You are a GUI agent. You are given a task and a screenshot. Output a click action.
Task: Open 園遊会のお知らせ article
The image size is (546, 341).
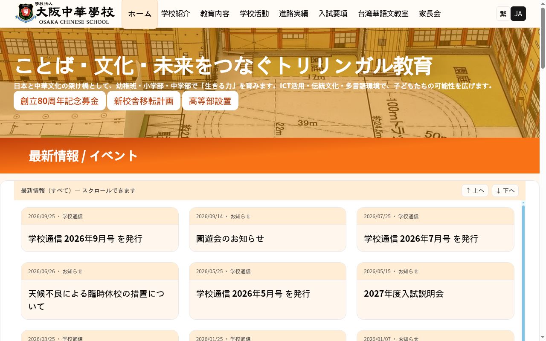tap(267, 230)
